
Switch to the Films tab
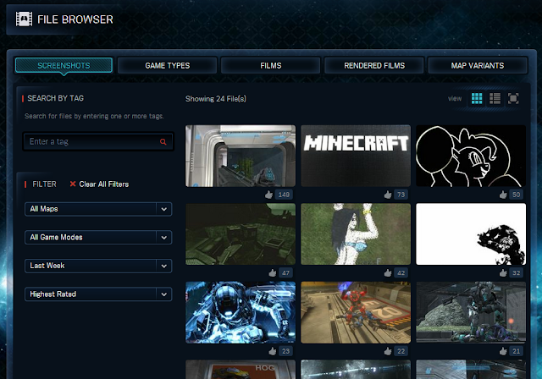pos(270,65)
